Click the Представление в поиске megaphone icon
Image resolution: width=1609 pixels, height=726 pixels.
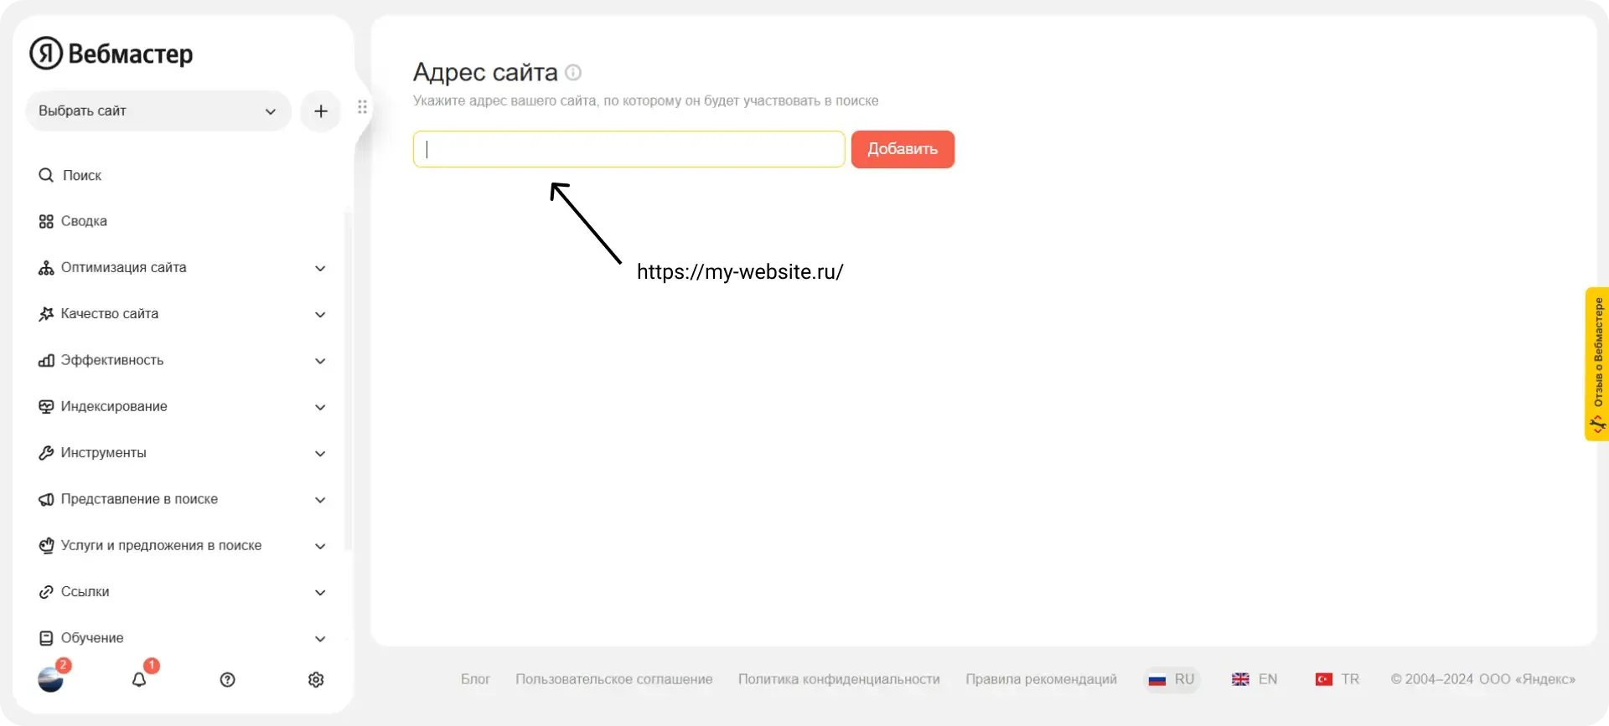click(46, 499)
